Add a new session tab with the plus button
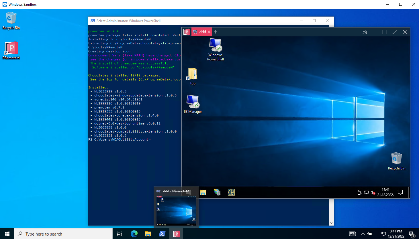The height and width of the screenshot is (239, 419). 216,32
